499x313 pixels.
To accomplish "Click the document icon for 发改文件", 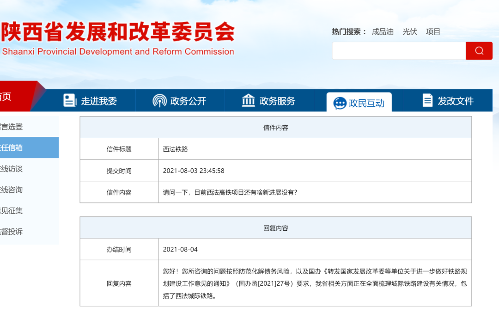I will (427, 101).
